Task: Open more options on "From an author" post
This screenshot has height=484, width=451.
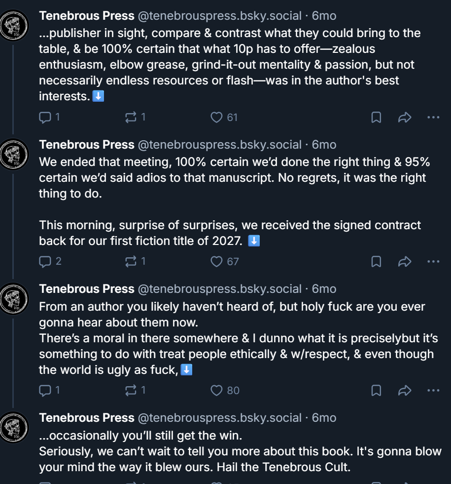Action: tap(433, 390)
